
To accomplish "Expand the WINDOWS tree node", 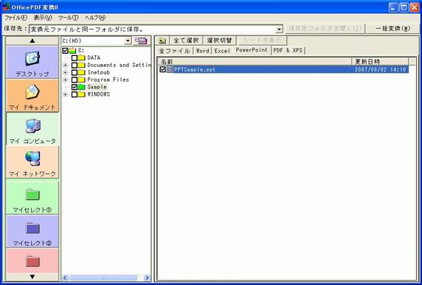I will (x=65, y=94).
